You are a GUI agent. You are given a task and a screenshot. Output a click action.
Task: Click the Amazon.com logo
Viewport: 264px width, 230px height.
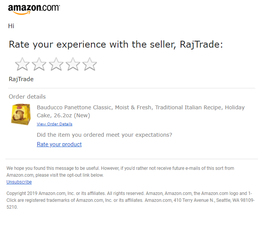[34, 9]
